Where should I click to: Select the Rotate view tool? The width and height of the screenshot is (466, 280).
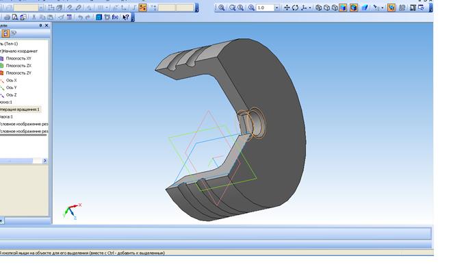click(295, 8)
